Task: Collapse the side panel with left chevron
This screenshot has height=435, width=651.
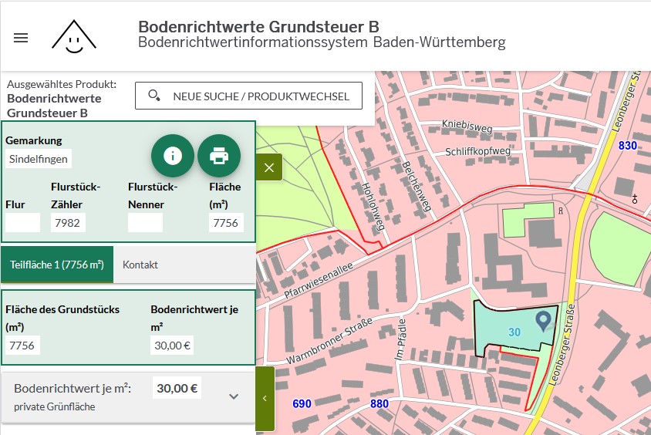Action: (x=265, y=398)
